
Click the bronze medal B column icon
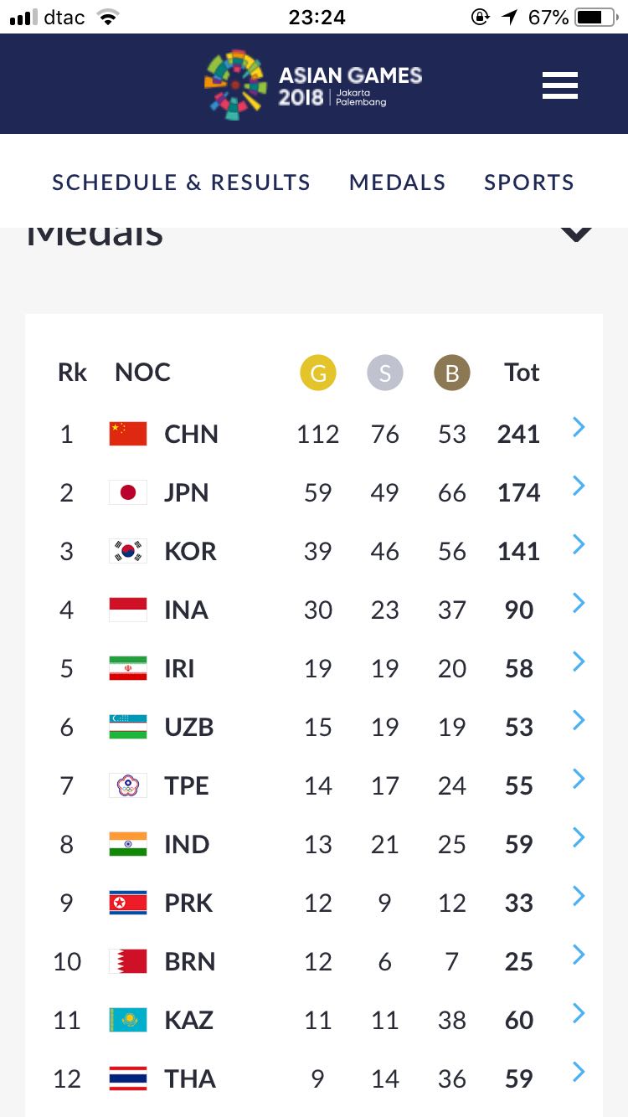point(452,373)
